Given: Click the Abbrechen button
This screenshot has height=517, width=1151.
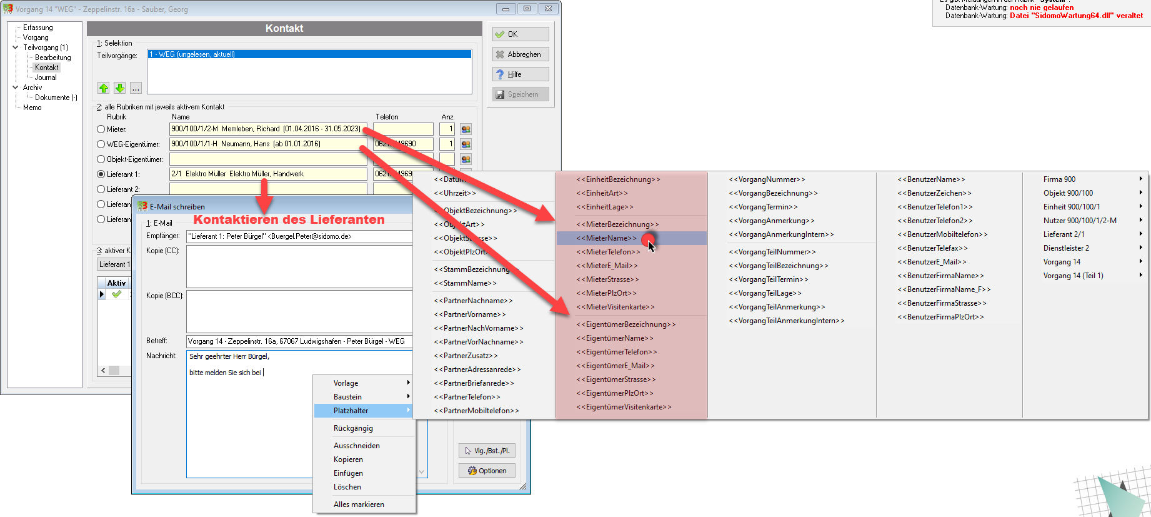Looking at the screenshot, I should 521,54.
